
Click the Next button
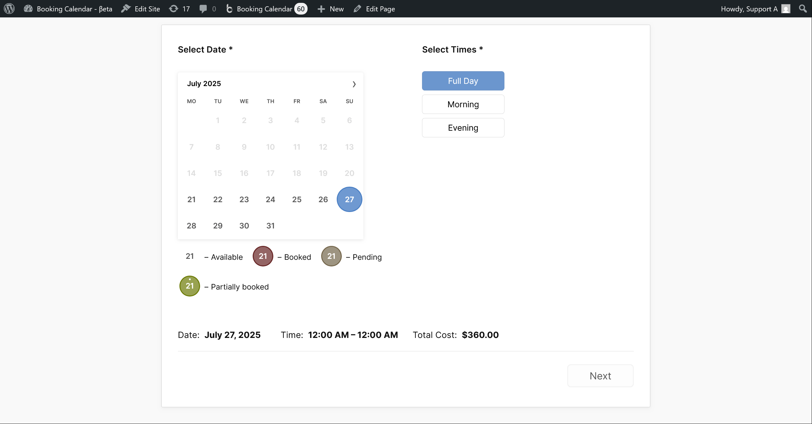(600, 376)
